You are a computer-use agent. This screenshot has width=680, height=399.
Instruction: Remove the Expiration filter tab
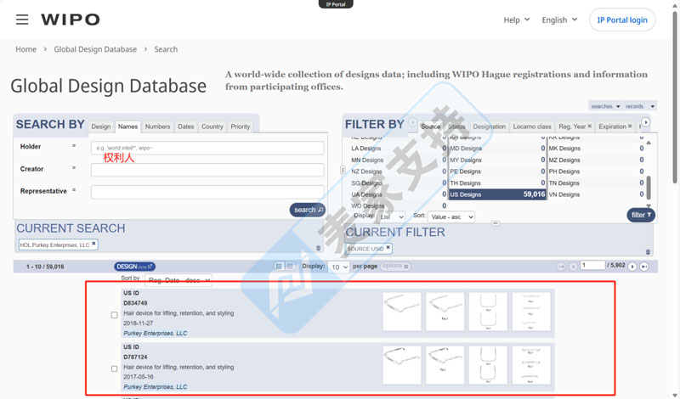[630, 126]
